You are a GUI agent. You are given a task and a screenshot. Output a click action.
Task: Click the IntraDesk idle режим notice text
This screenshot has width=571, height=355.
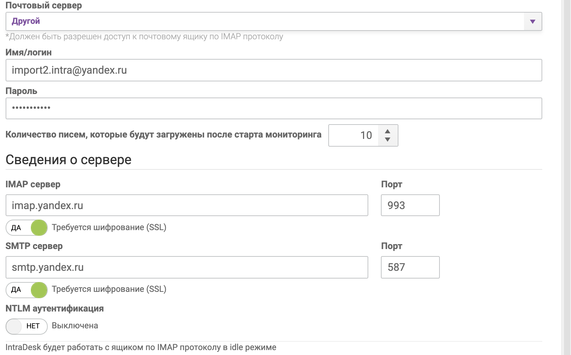coord(141,347)
